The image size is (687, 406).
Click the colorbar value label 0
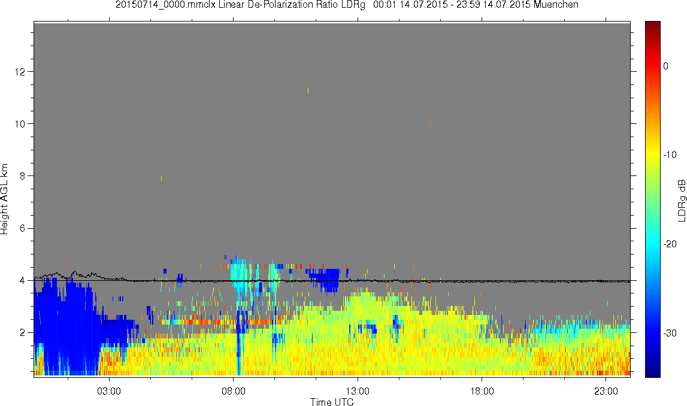point(666,66)
